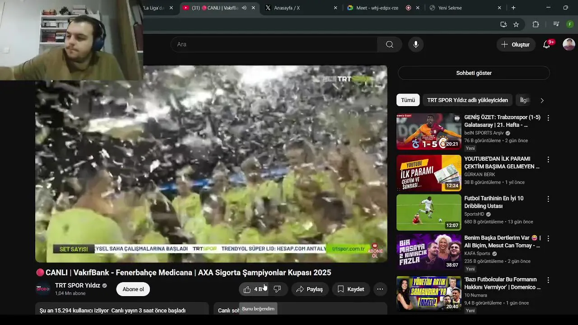578x325 pixels.
Task: Like the video with thumbs up
Action: point(253,289)
